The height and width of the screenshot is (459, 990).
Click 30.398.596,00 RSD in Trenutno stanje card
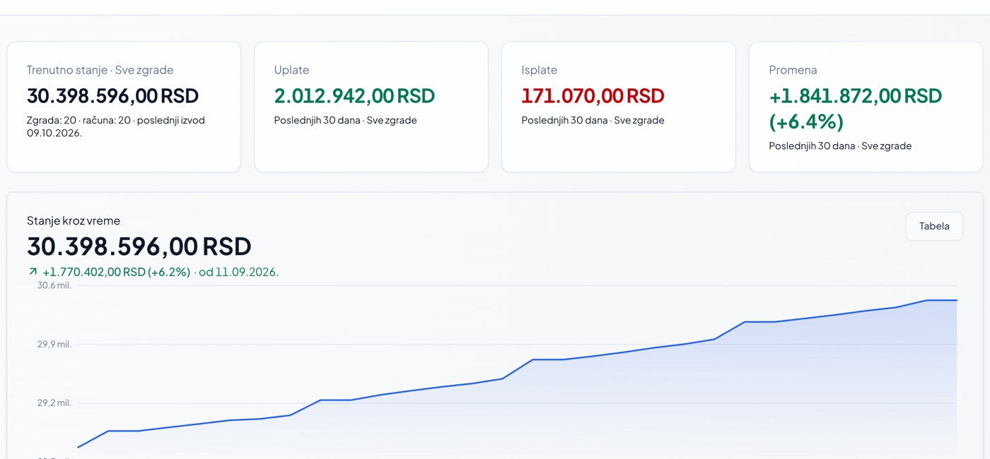click(x=112, y=95)
